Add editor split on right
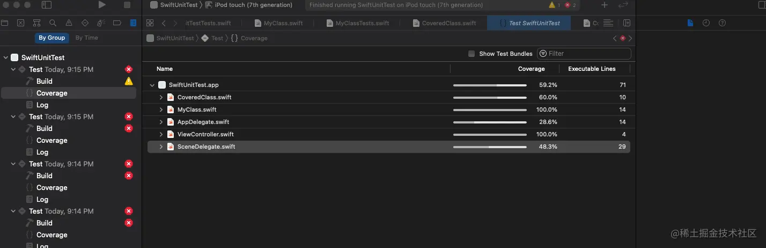This screenshot has height=248, width=766. tap(627, 23)
